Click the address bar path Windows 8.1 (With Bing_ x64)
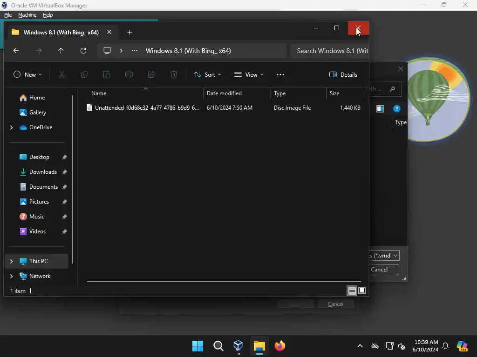Image resolution: width=477 pixels, height=357 pixels. tap(188, 51)
